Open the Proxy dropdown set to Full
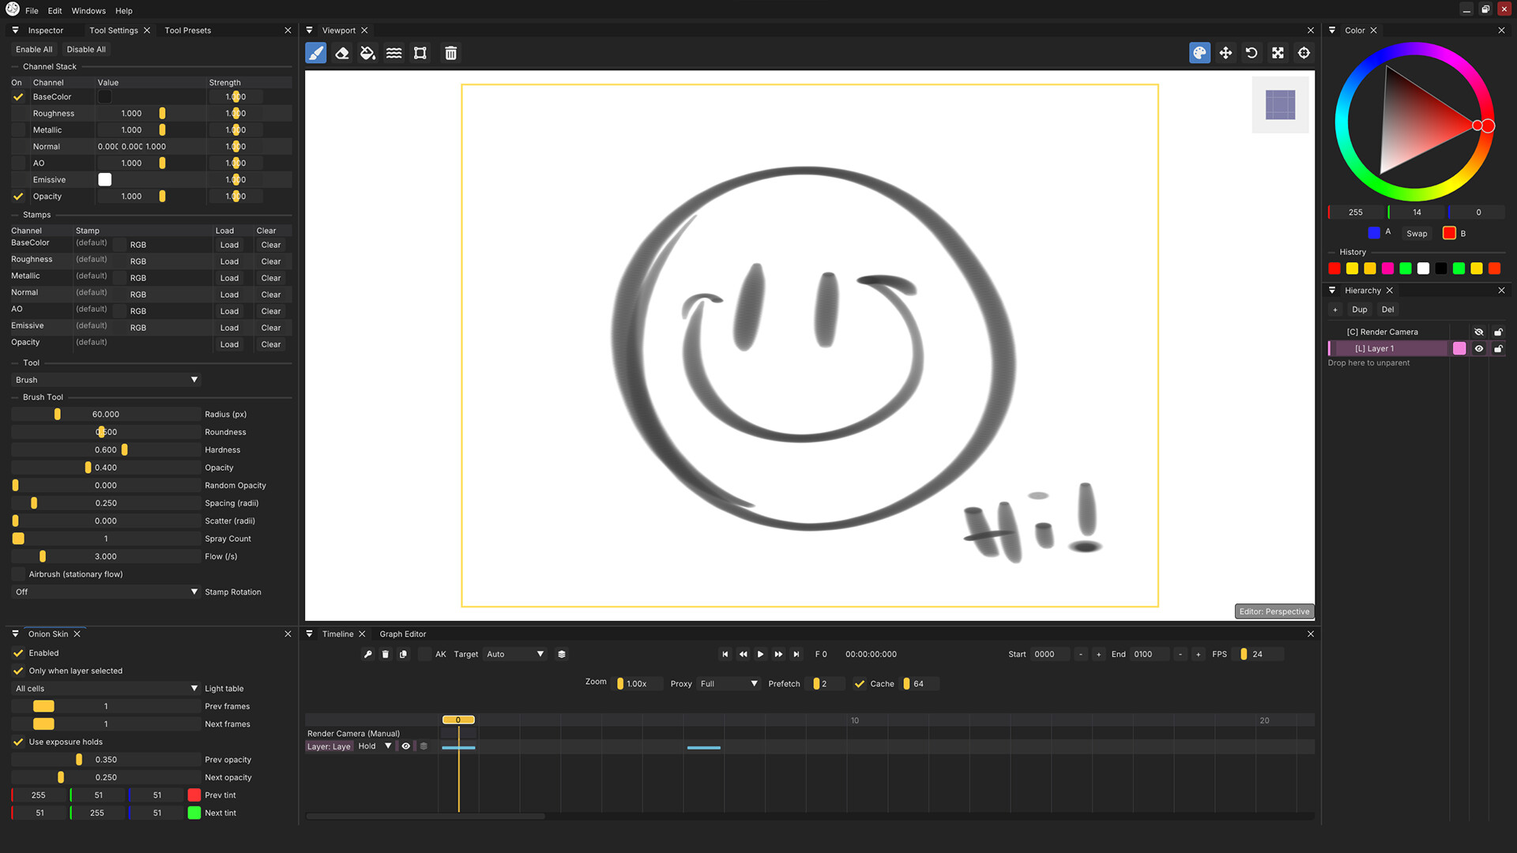The image size is (1517, 853). [x=727, y=684]
